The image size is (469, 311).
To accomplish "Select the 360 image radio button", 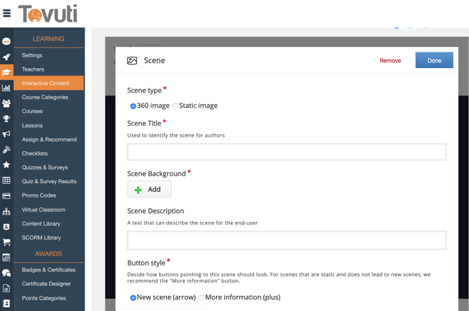I will (133, 106).
